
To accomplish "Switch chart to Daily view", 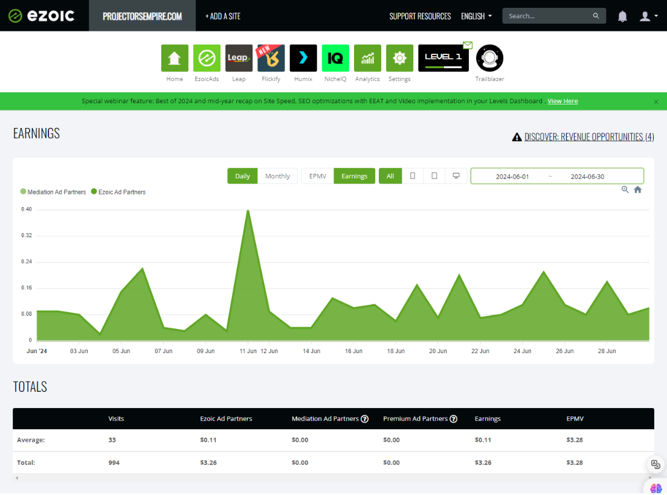I will click(242, 176).
